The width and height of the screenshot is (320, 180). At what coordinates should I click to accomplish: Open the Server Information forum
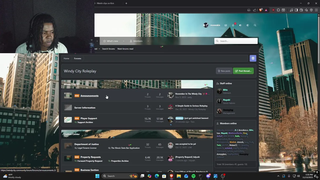click(x=85, y=108)
